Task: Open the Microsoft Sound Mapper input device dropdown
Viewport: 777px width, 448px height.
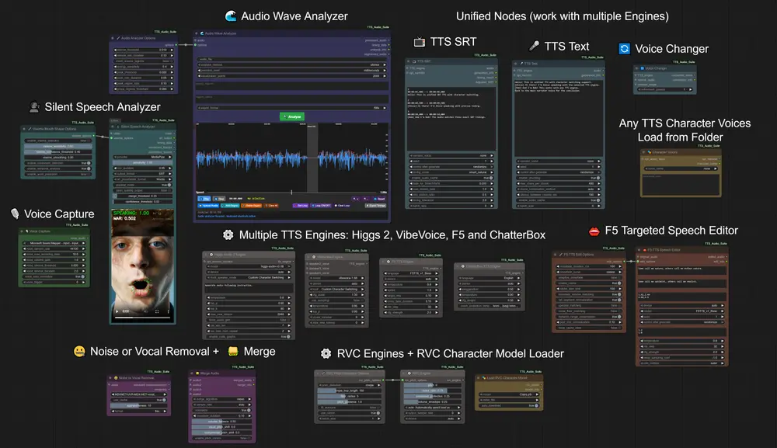Action: click(x=54, y=243)
